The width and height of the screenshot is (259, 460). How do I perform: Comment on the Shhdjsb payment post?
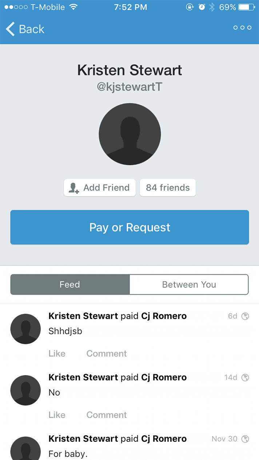click(x=106, y=354)
